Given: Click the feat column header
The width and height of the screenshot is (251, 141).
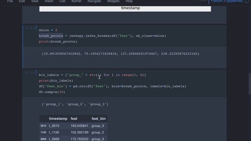Looking at the screenshot, I should click(x=74, y=119).
